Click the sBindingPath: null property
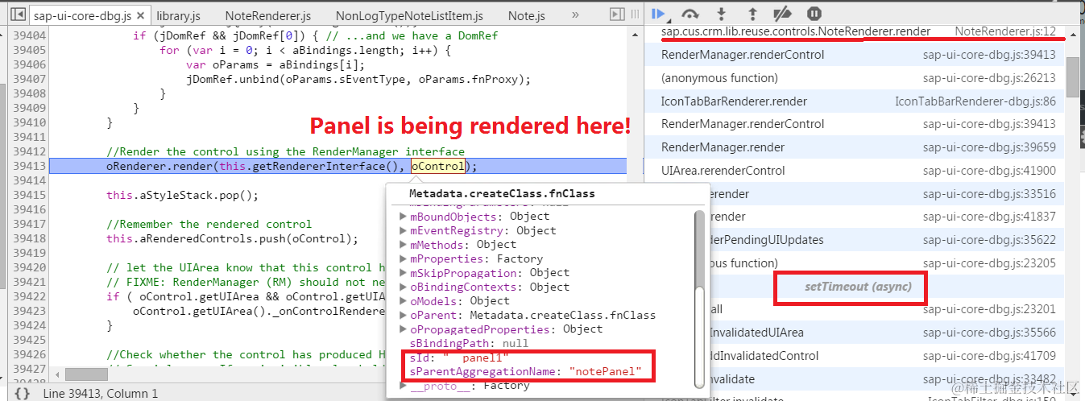Image resolution: width=1085 pixels, height=401 pixels. coord(470,344)
